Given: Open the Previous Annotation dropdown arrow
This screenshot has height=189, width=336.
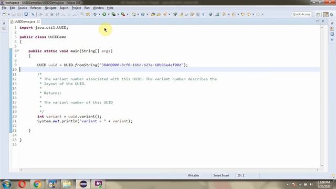Looking at the screenshot, I should click(238, 14).
